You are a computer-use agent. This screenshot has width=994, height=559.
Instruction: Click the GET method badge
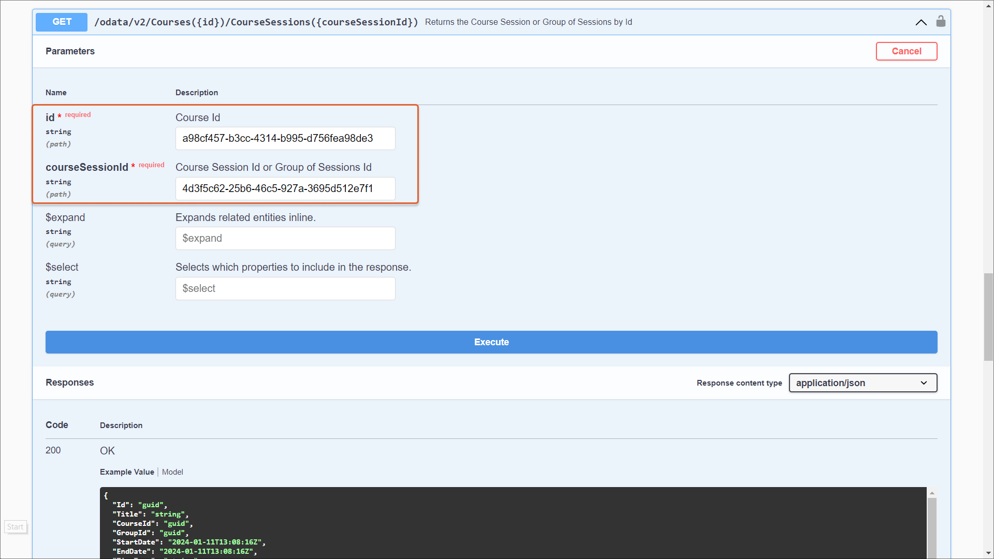tap(62, 22)
